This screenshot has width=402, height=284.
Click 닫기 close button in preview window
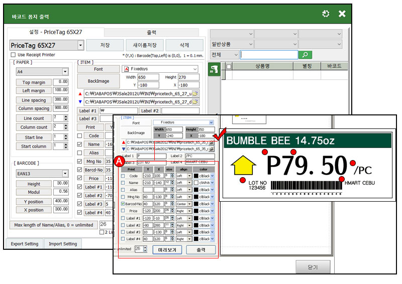point(313,267)
